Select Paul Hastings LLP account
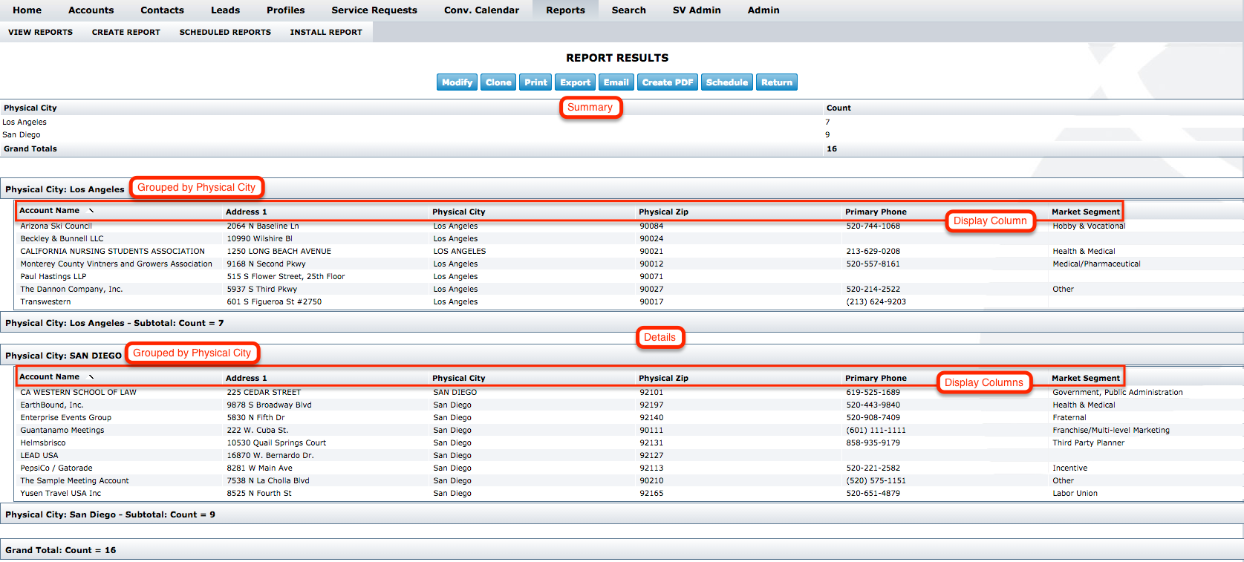 click(x=53, y=276)
